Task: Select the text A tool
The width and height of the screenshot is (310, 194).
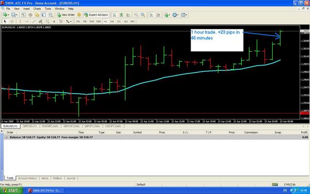Action: point(54,21)
